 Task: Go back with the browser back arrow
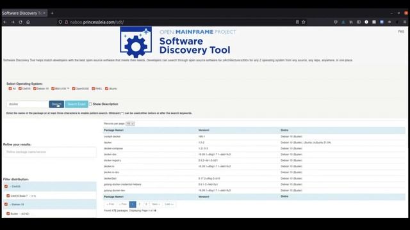click(5, 22)
